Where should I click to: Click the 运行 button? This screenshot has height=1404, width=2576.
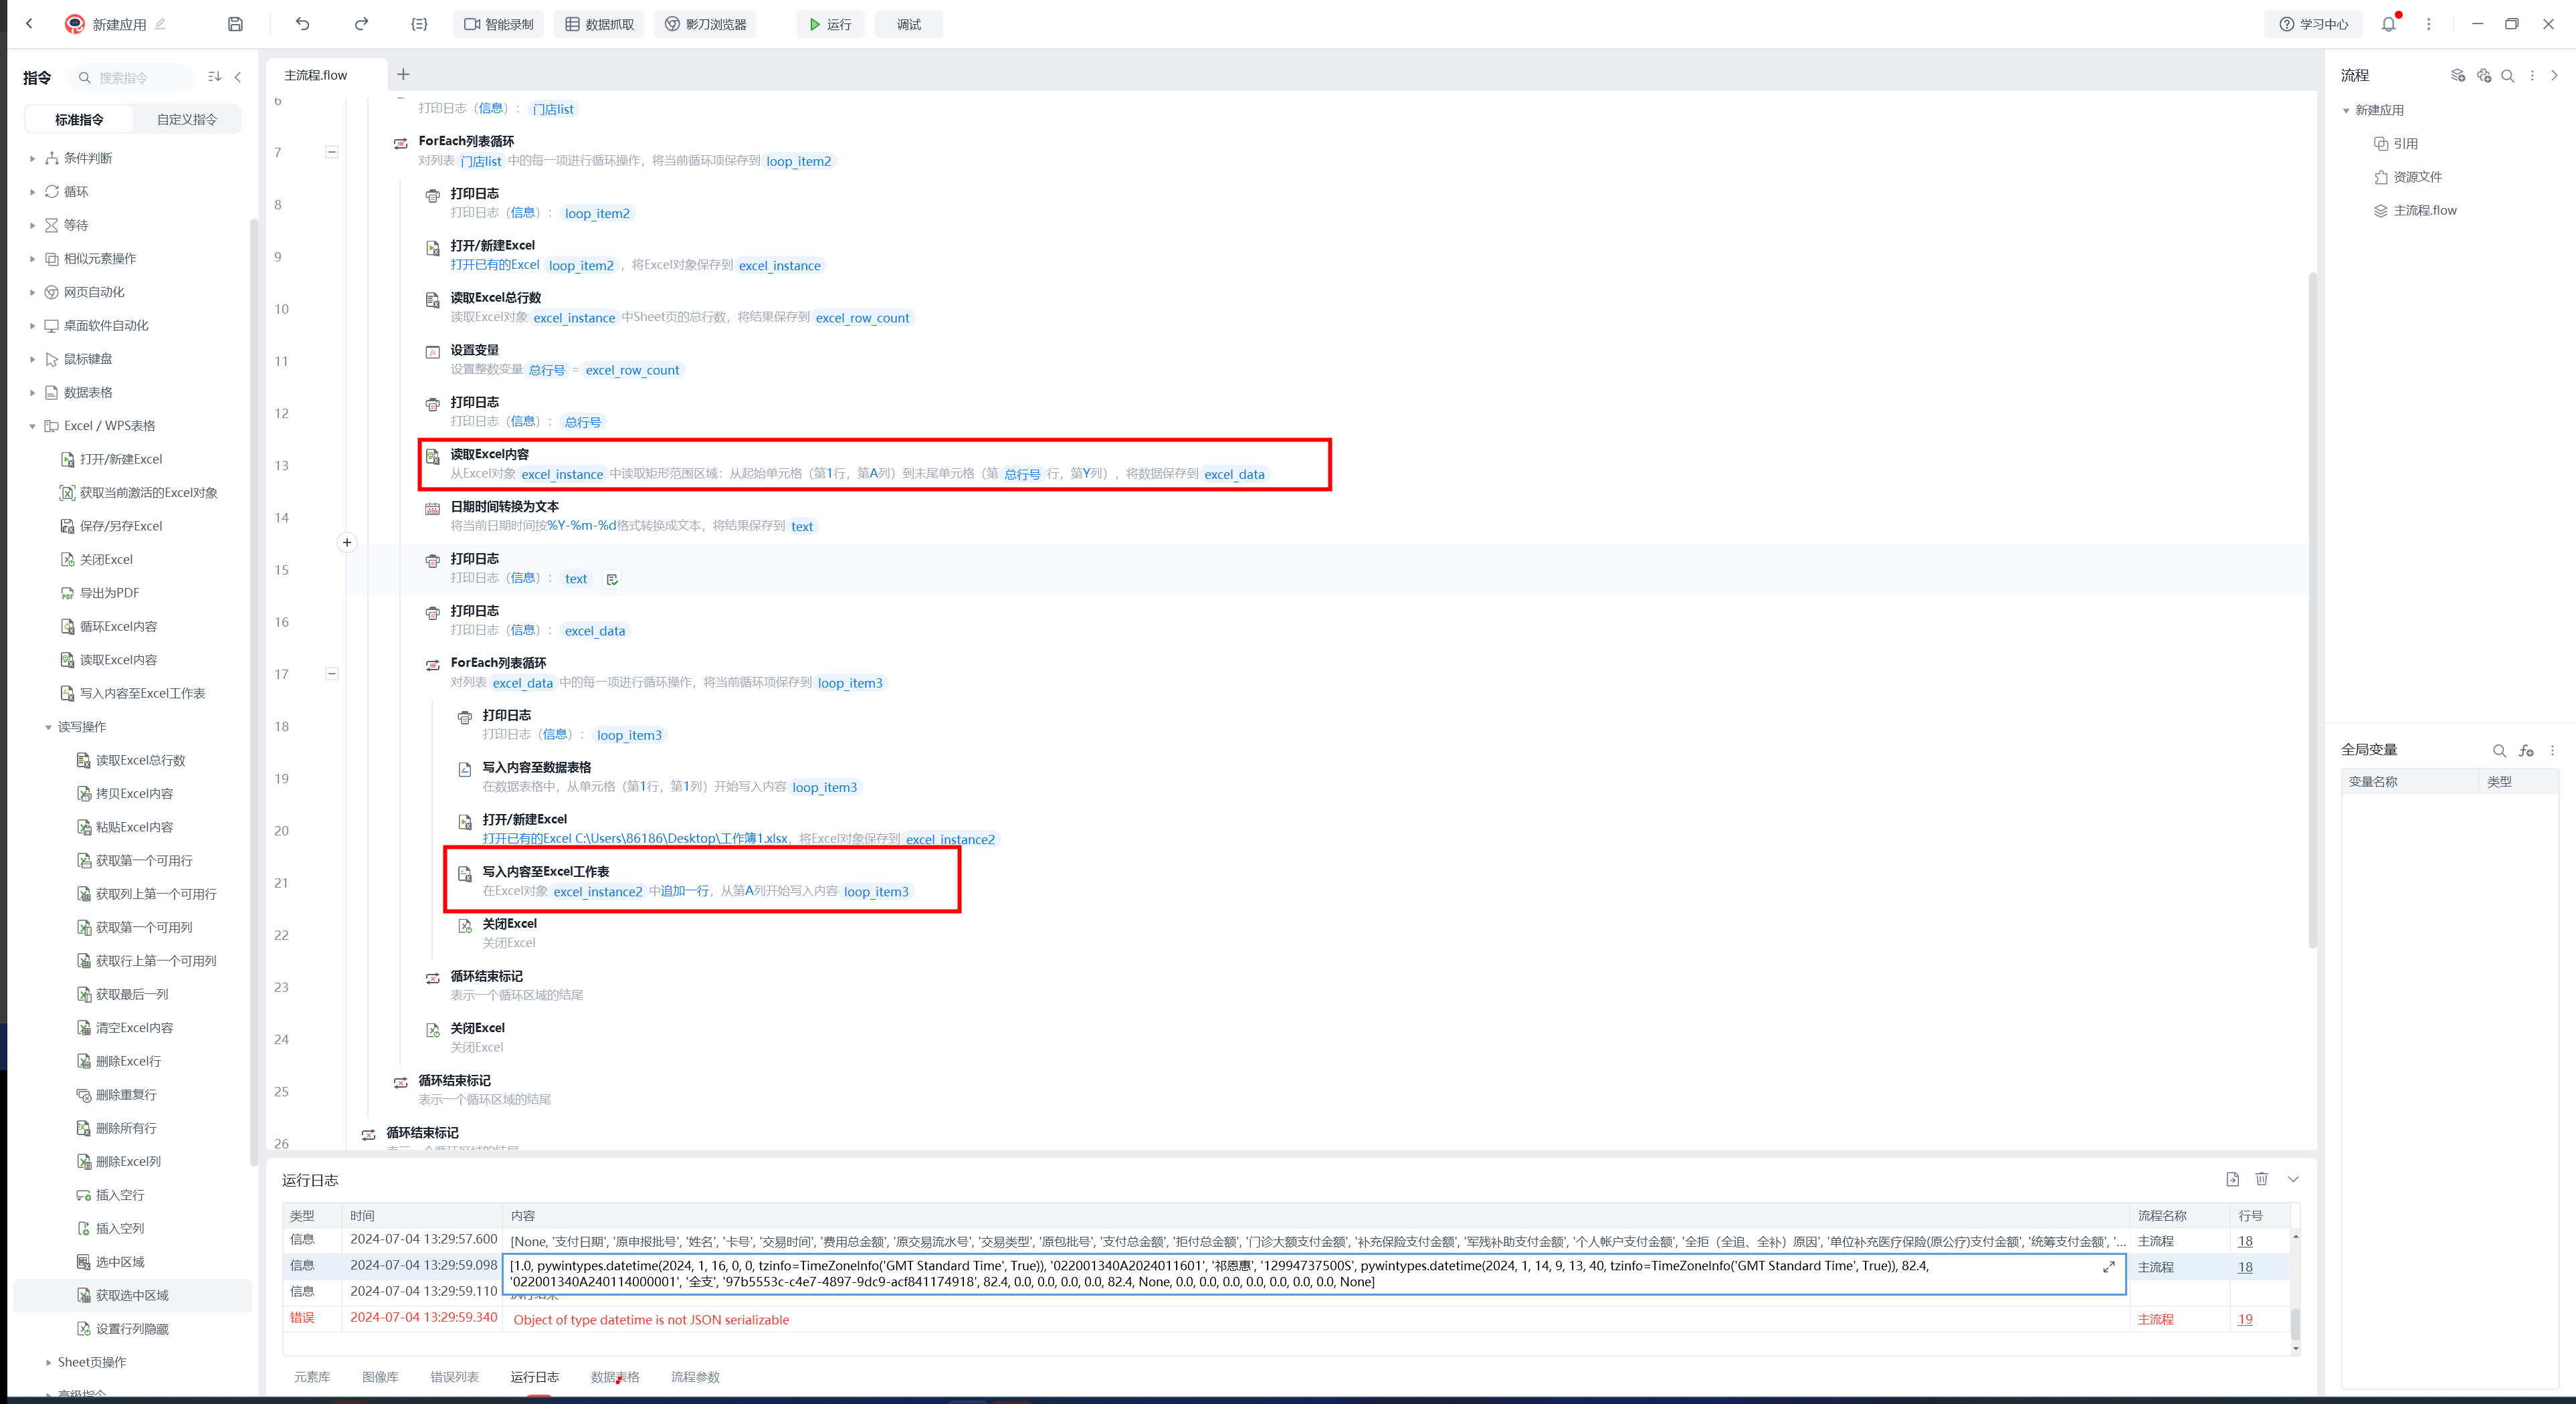click(x=830, y=24)
